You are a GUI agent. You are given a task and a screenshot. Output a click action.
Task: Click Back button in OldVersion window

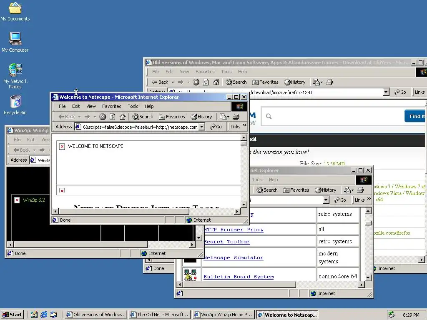point(160,82)
